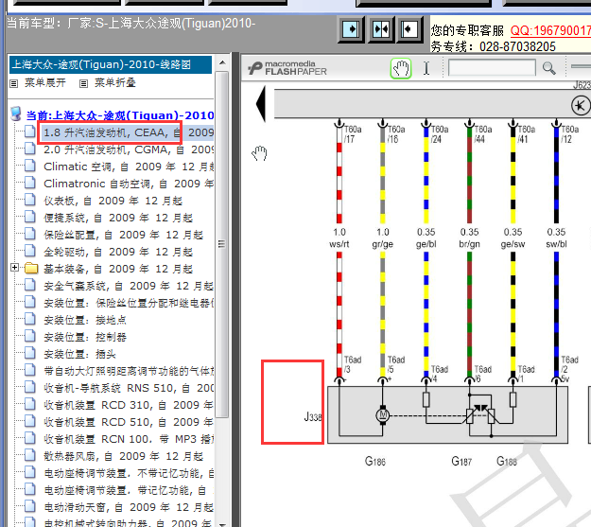Screen dimensions: 591x527
Task: Open the 安装位置: 控制器 entry
Action: [x=85, y=337]
